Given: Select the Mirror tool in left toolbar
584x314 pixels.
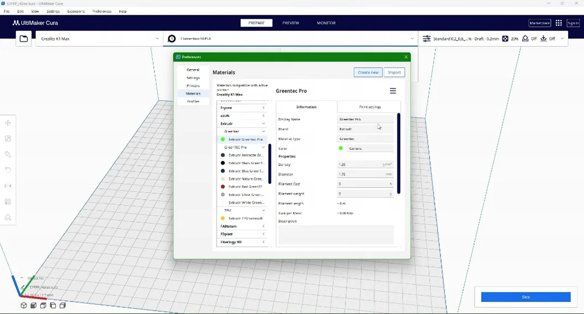Looking at the screenshot, I should pos(8,186).
